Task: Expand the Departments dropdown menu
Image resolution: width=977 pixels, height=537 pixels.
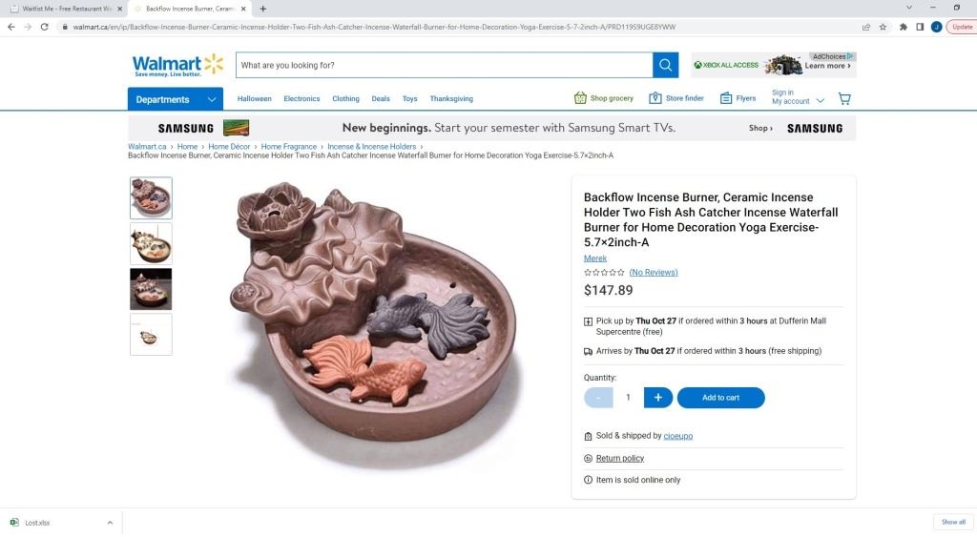Action: click(175, 99)
